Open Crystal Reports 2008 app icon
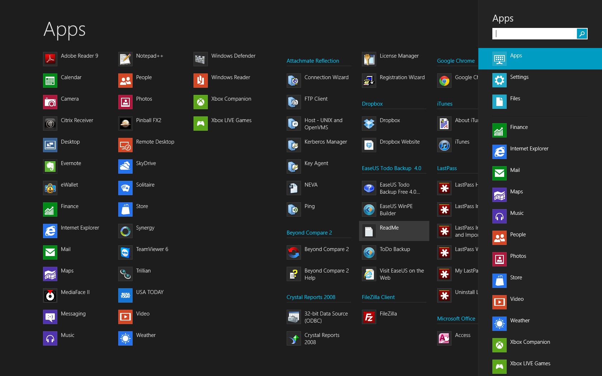The image size is (602, 376). [294, 338]
